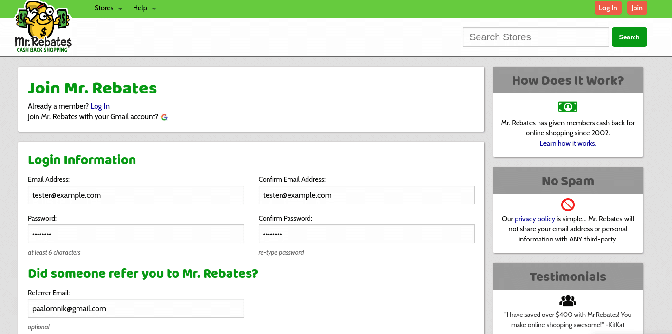Click 'Did someone refer you' heading
Viewport: 672px width, 334px height.
tap(143, 273)
